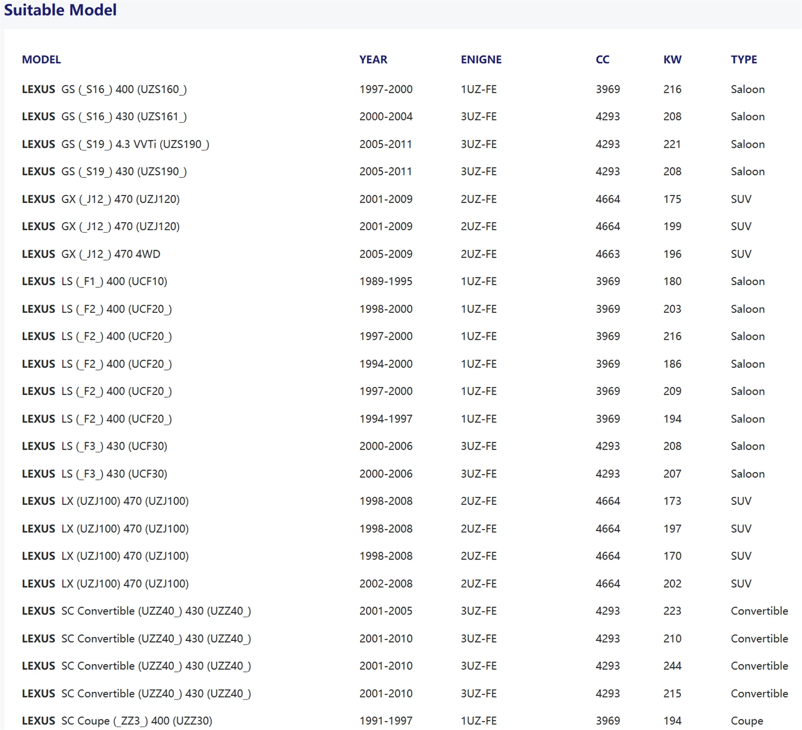This screenshot has height=730, width=802.
Task: Click KW value 186 in LS 400 row
Action: [x=672, y=364]
